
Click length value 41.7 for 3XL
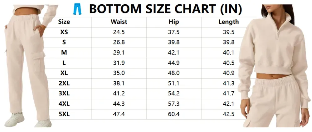[229, 93]
